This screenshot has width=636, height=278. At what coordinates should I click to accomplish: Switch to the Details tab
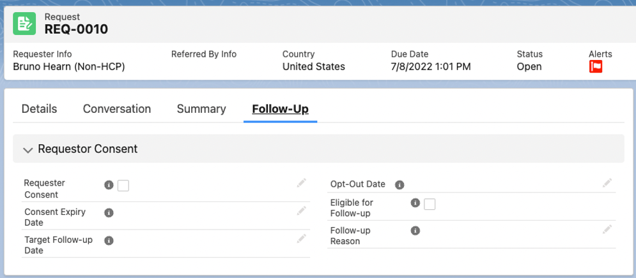[x=39, y=109]
